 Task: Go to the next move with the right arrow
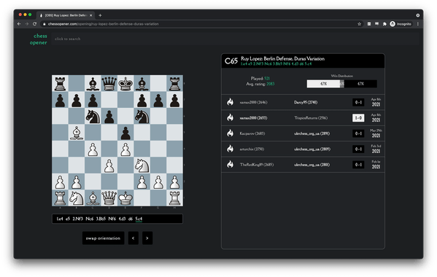[147, 238]
